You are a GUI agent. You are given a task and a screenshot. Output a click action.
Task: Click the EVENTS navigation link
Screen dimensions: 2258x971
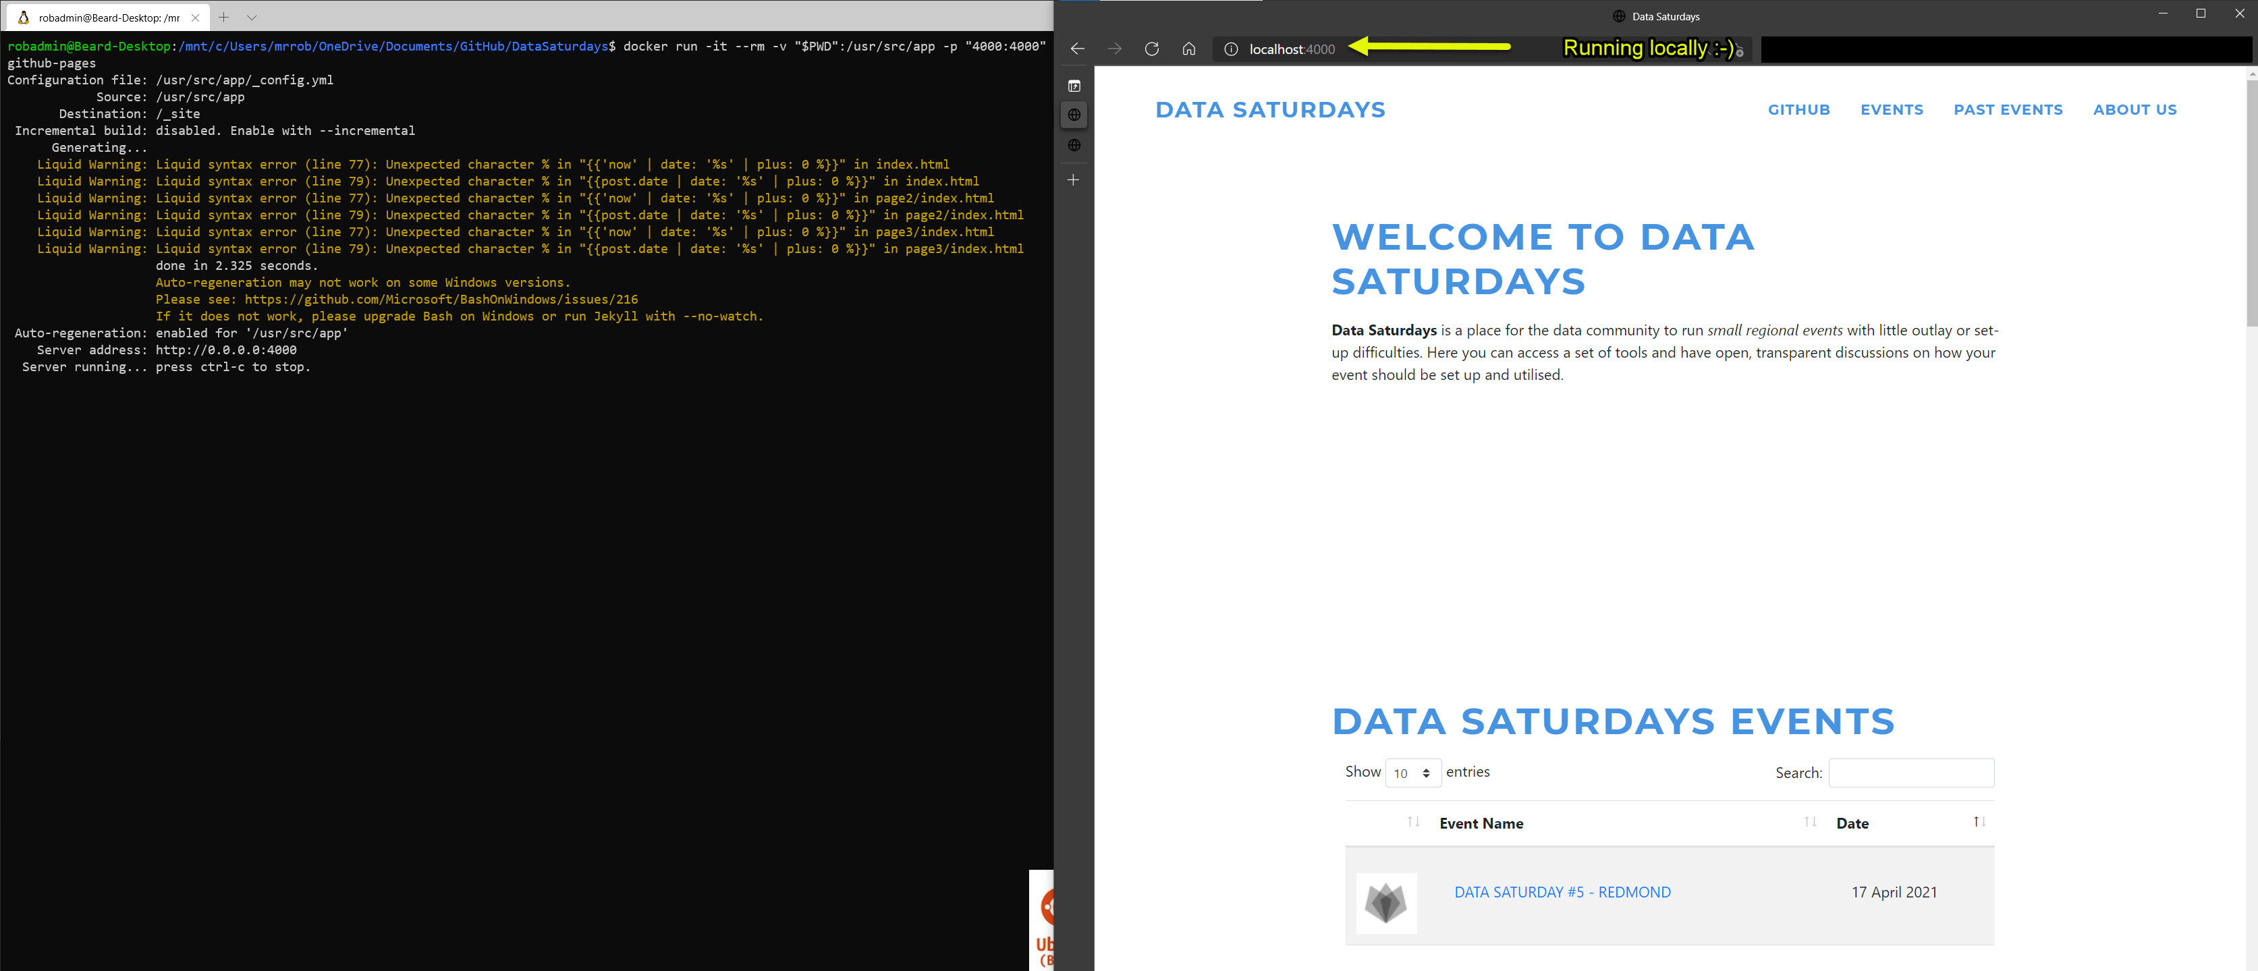click(1892, 109)
